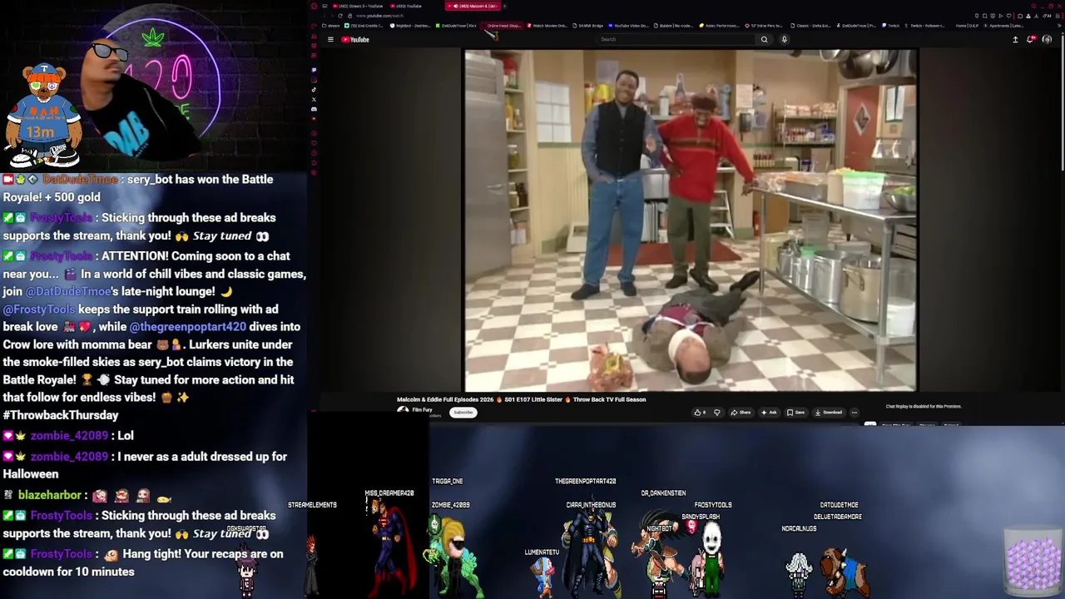Click blazeharbor username in chat overlay

(52, 495)
